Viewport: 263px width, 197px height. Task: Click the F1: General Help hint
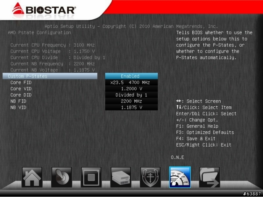click(197, 126)
